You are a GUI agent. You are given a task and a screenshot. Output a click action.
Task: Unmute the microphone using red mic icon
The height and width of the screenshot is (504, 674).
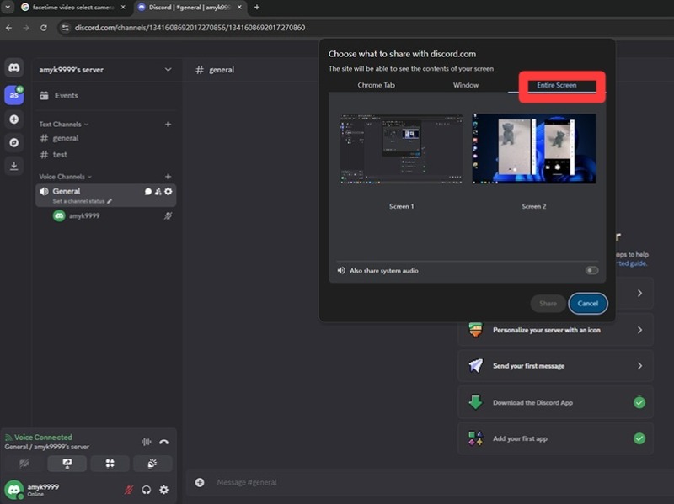pyautogui.click(x=129, y=489)
